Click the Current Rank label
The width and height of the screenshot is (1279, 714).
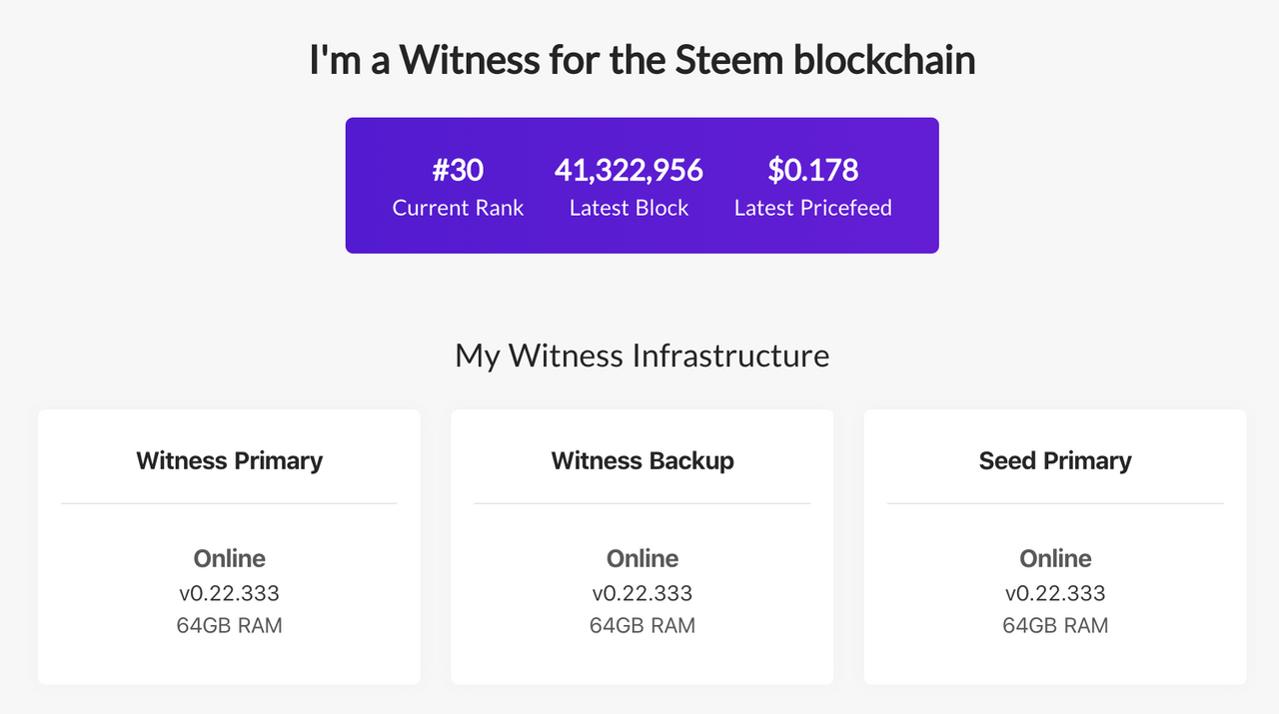(458, 208)
